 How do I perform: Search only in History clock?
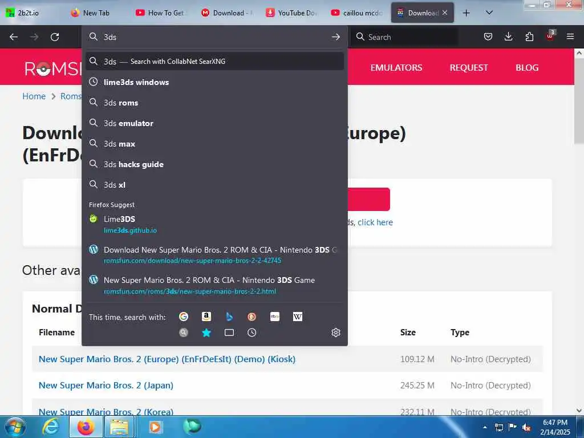pos(252,332)
